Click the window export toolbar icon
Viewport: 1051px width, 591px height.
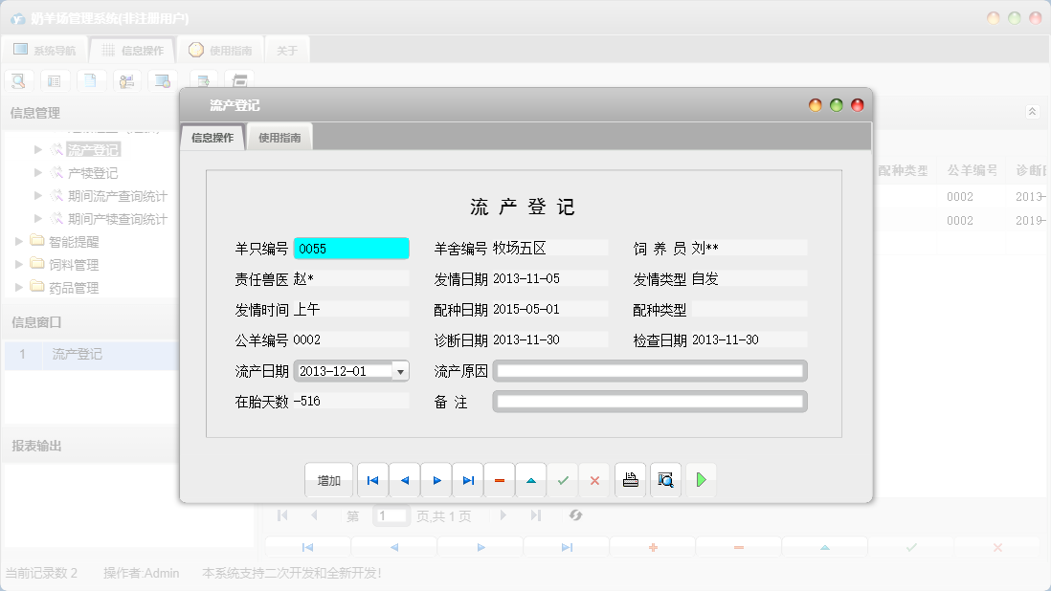tap(204, 81)
